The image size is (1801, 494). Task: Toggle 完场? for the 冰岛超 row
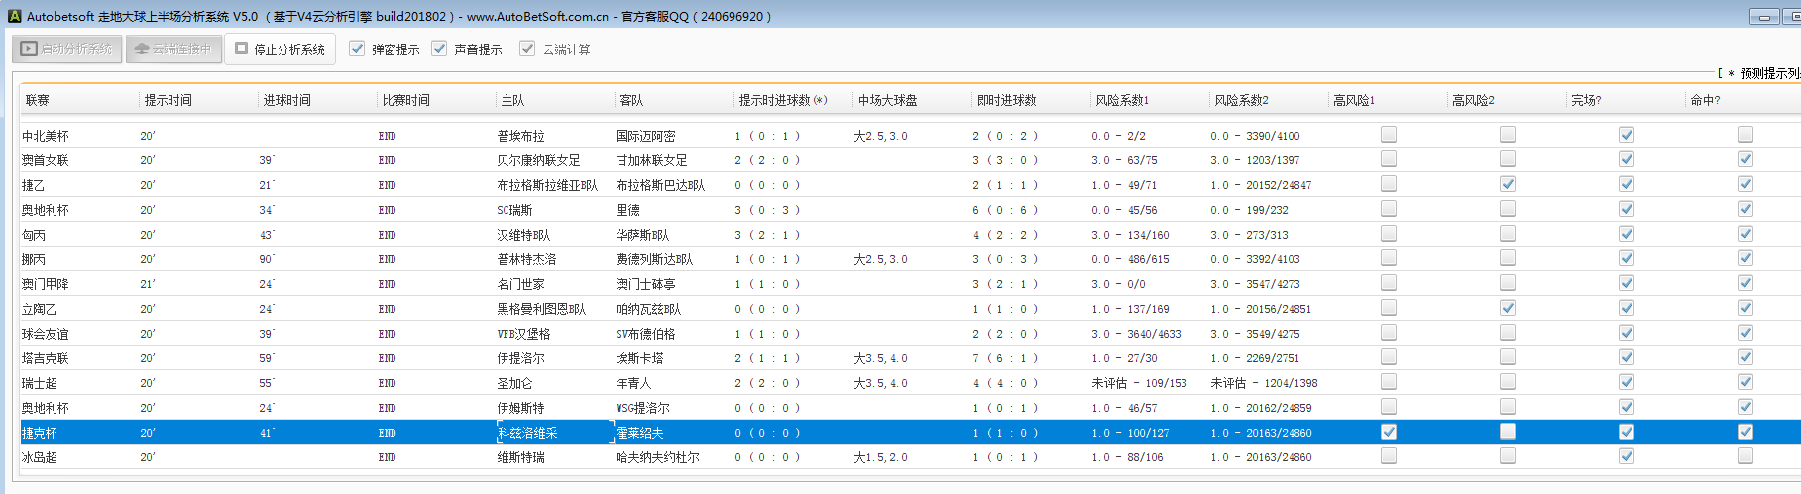click(x=1627, y=456)
